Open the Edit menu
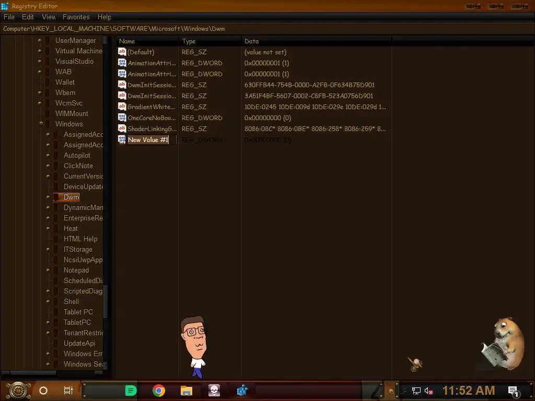 click(28, 17)
